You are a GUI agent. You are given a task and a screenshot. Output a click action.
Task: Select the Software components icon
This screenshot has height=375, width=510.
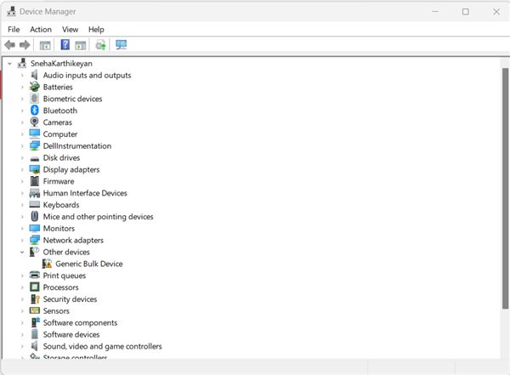click(x=35, y=322)
